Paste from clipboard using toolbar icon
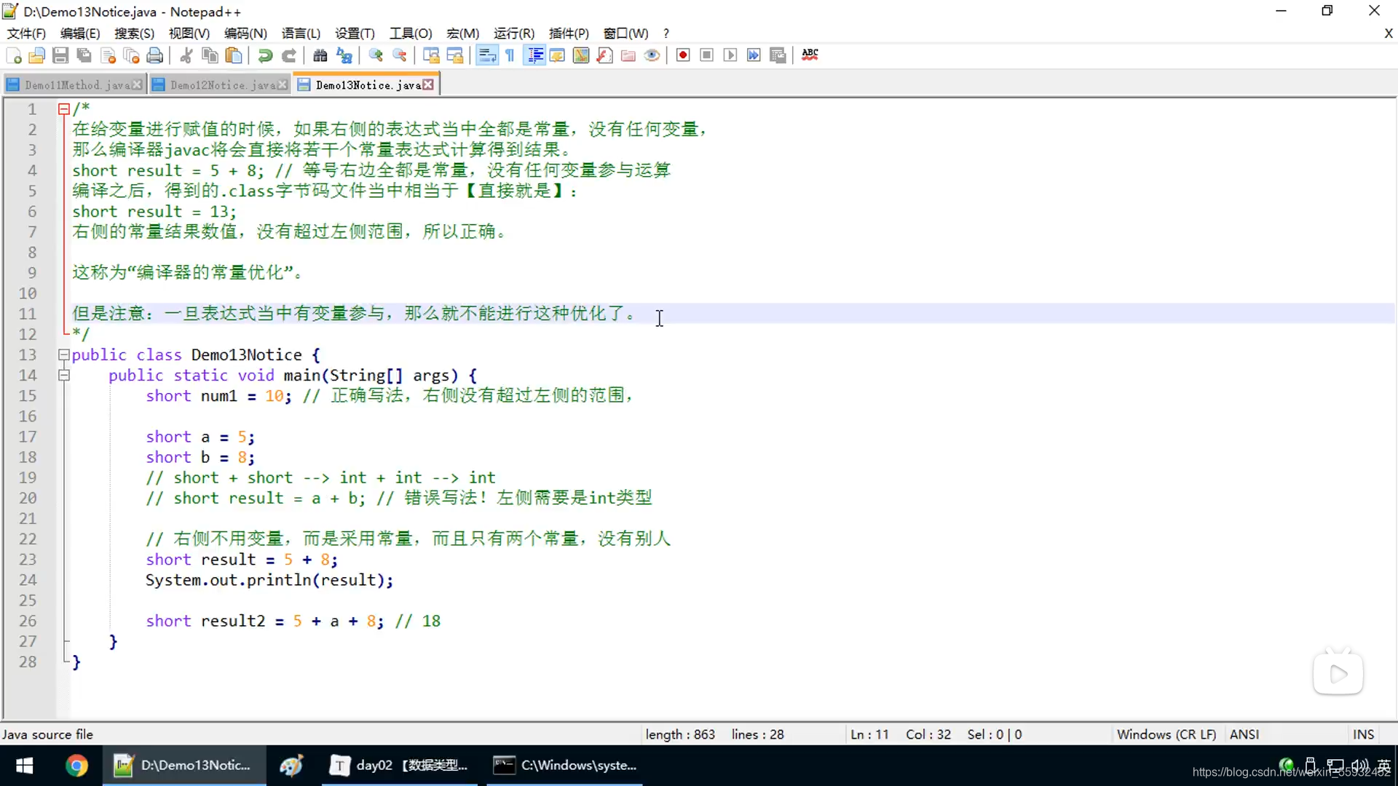 point(234,55)
